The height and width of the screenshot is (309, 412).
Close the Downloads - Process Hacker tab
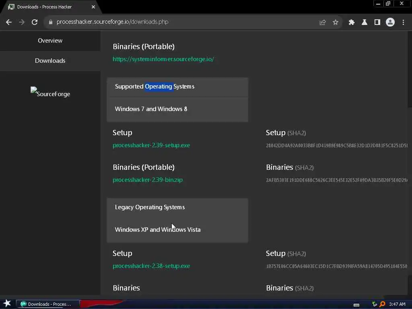(93, 7)
